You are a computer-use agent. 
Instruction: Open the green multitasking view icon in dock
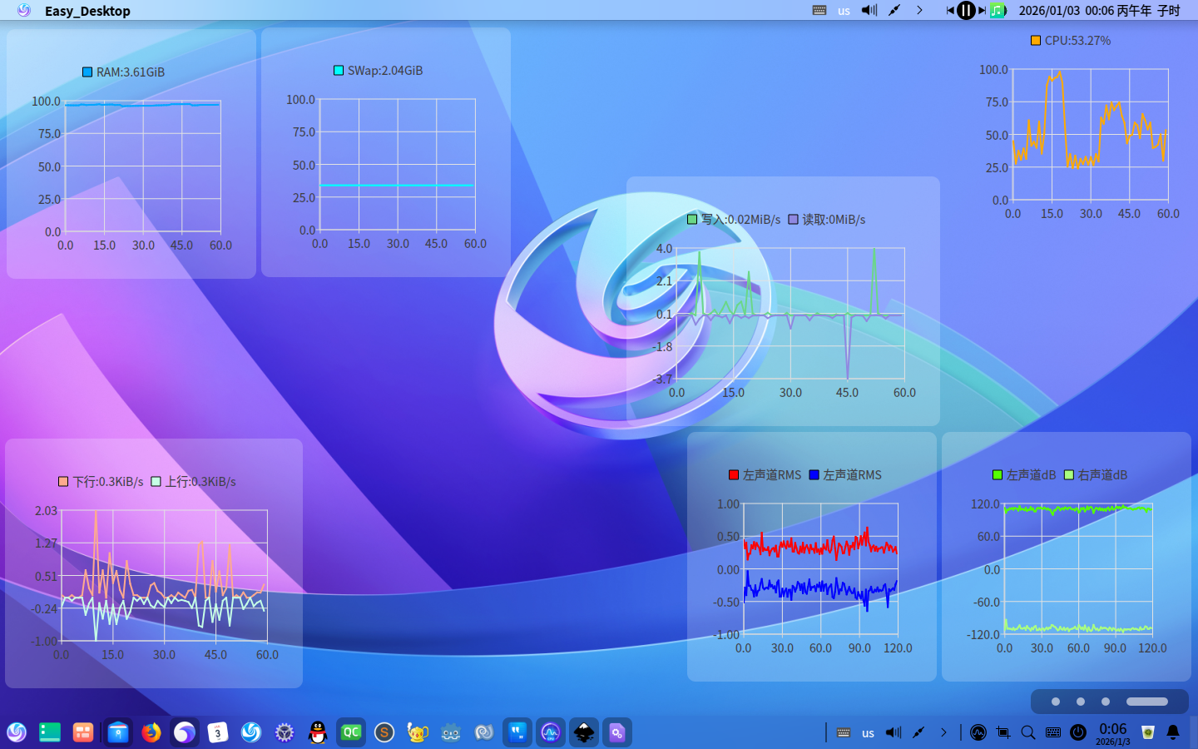pos(50,732)
